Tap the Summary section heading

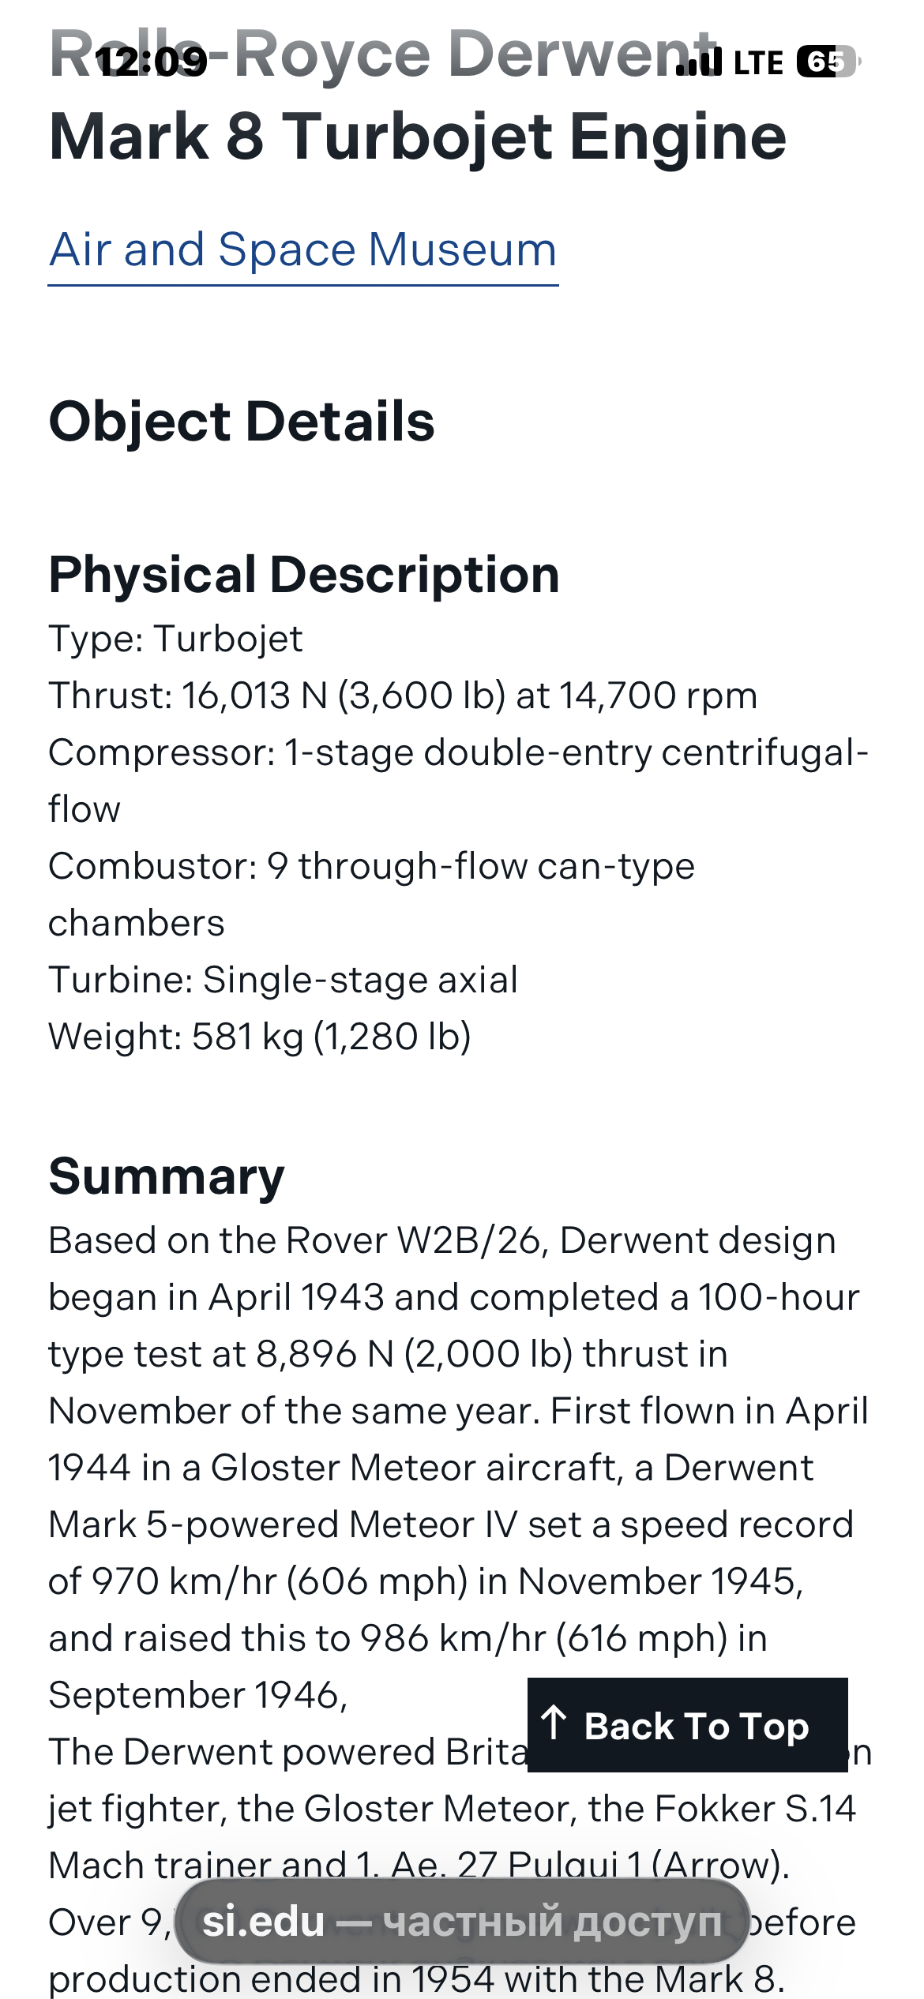167,1176
